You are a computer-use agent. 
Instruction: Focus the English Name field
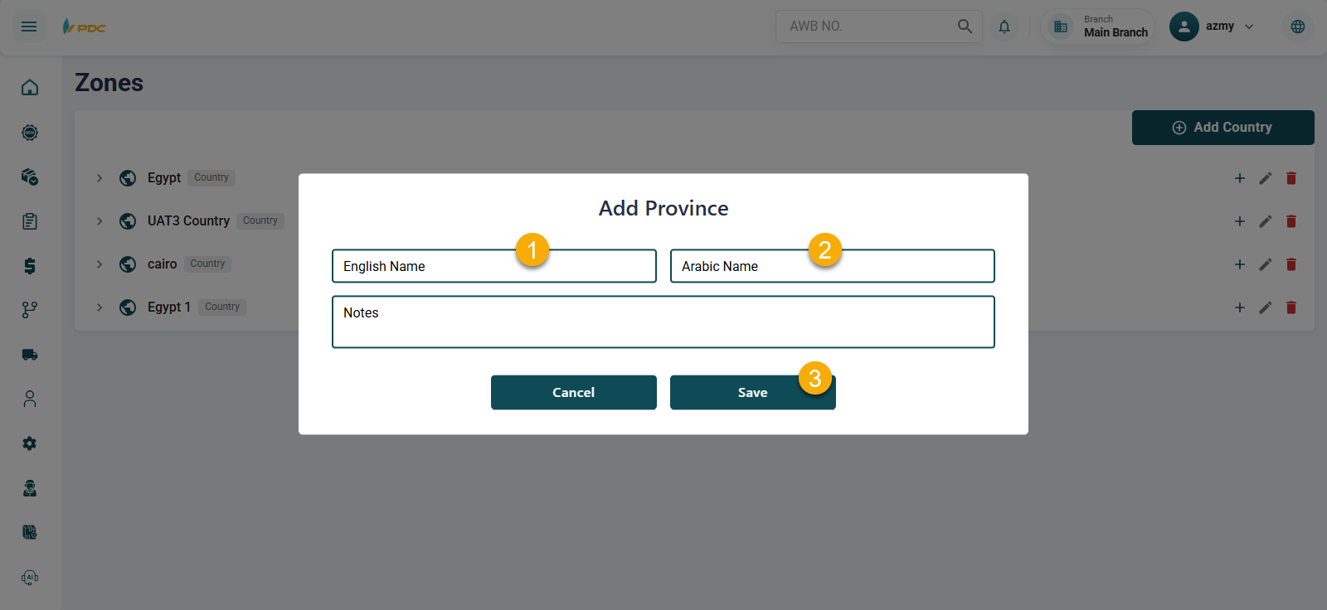pyautogui.click(x=493, y=266)
